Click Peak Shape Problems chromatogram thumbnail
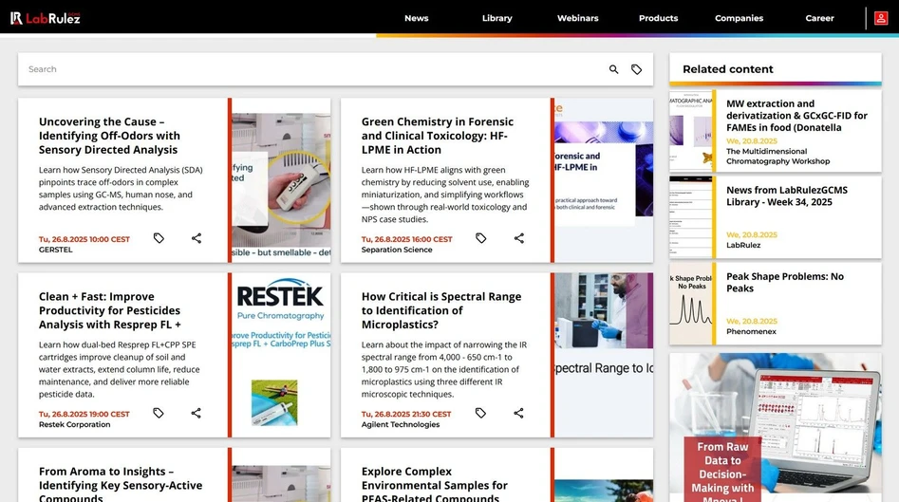Screen dimensions: 899x502 point(691,304)
